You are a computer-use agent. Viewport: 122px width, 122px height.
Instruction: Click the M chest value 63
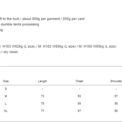coord(79,96)
